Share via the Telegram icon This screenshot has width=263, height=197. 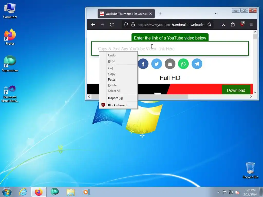(197, 64)
